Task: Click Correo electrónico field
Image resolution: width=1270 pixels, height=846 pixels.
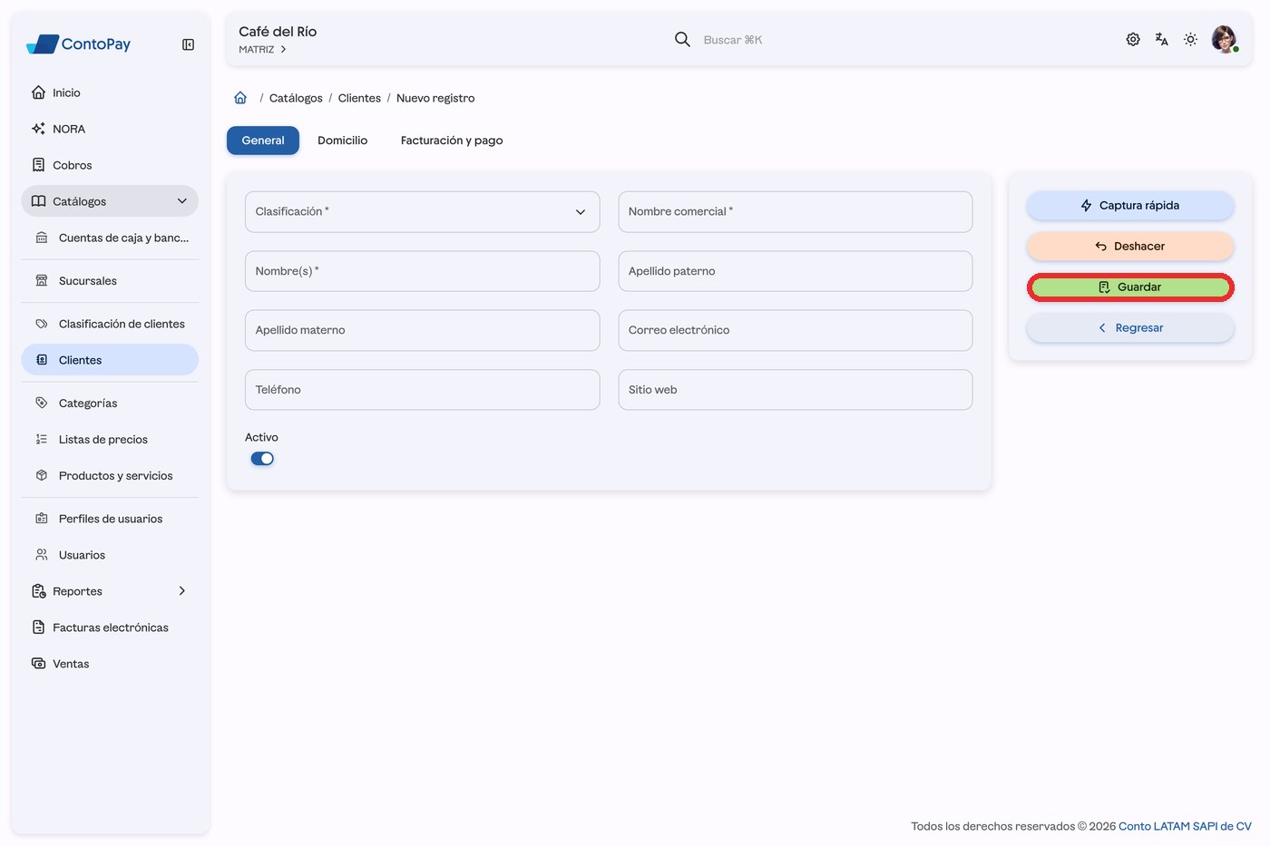Action: click(796, 330)
